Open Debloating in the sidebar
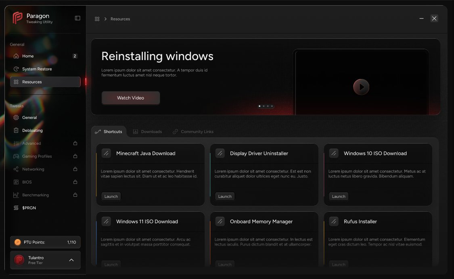The width and height of the screenshot is (454, 279). click(x=45, y=130)
